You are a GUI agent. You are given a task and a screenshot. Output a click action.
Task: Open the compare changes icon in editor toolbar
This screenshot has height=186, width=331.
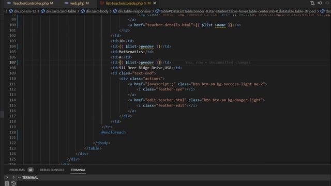[312, 3]
